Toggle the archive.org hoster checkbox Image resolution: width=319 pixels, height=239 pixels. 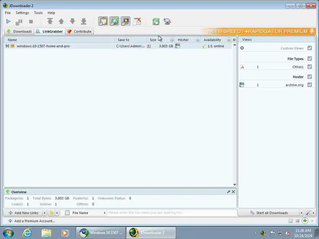[x=310, y=85]
